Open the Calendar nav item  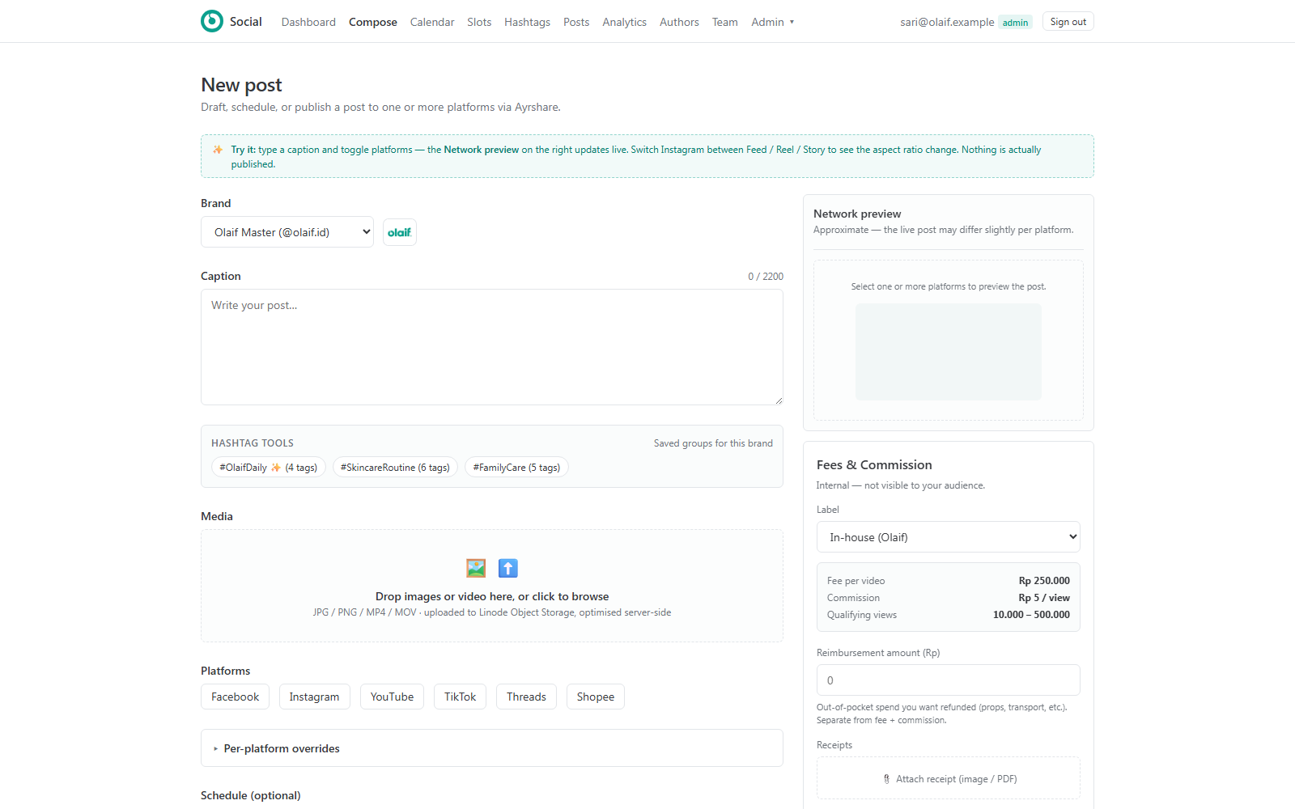[432, 22]
